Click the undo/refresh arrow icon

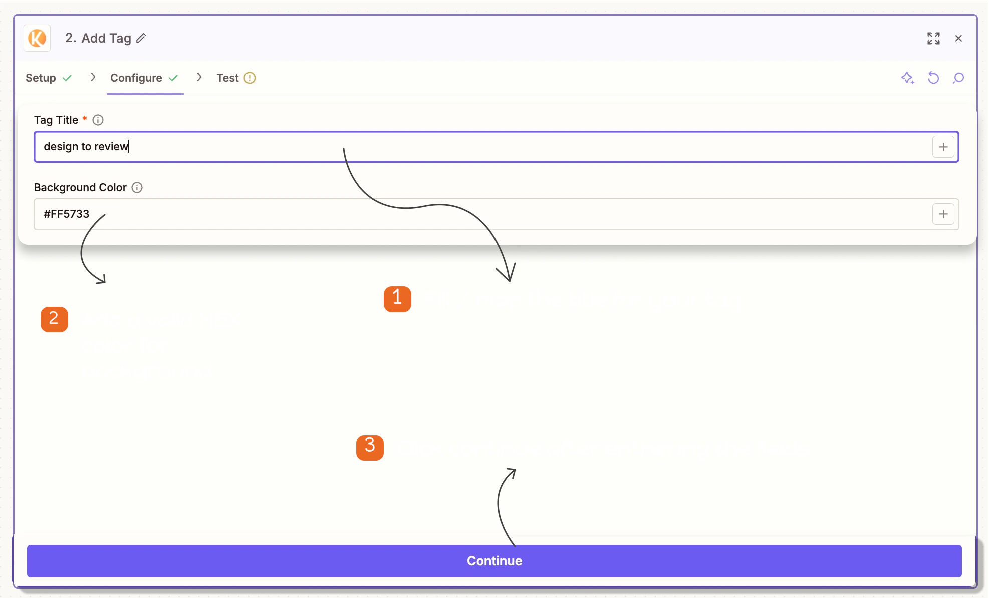pyautogui.click(x=933, y=78)
